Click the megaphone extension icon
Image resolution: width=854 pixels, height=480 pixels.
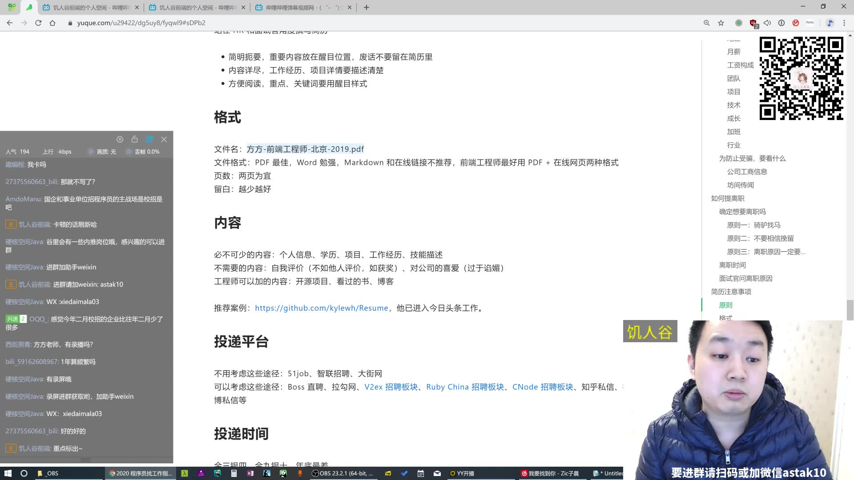(767, 23)
